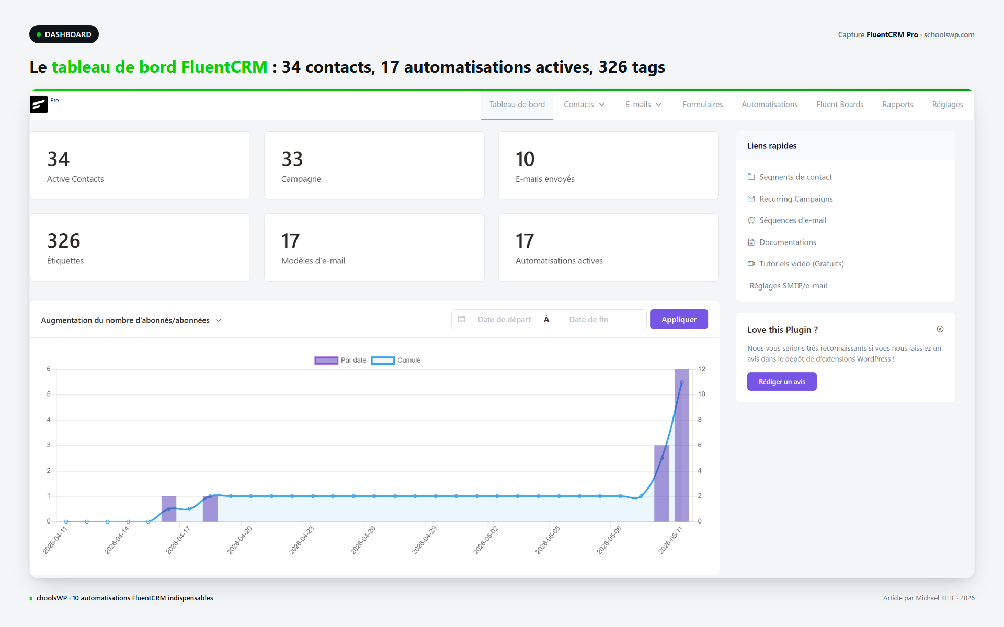Expand the Contacts menu
Screen dimensions: 1004x627
pyautogui.click(x=584, y=104)
